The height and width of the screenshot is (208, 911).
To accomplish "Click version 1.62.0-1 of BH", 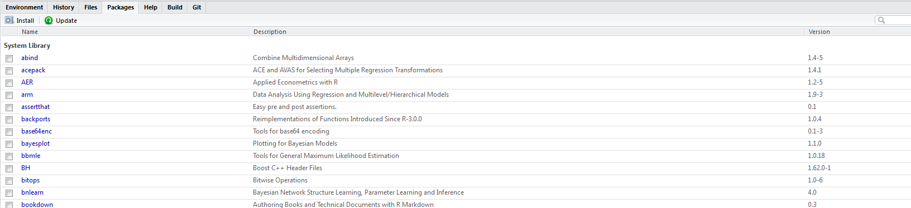I will 819,168.
